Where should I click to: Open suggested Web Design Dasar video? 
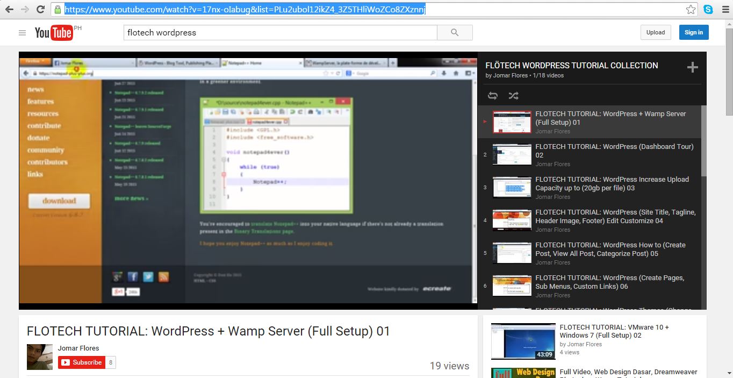pos(628,372)
